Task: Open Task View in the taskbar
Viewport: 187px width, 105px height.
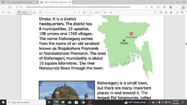Action: [49, 102]
